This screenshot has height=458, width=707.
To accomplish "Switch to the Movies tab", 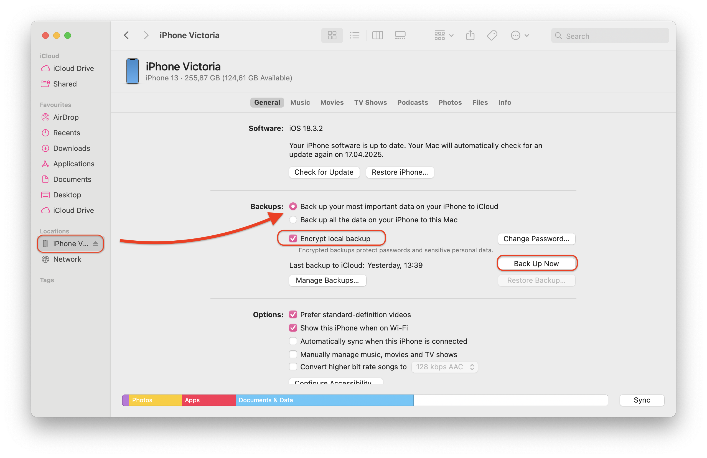I will click(332, 103).
